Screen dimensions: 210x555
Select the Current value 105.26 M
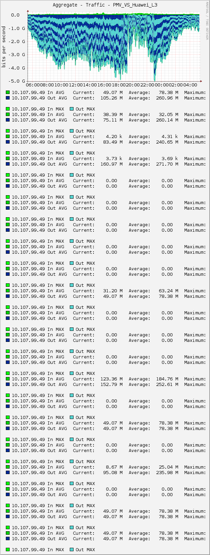click(x=111, y=98)
